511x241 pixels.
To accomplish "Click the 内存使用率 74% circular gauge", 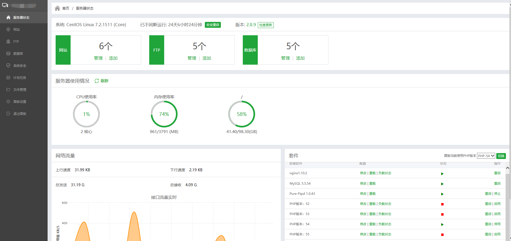I will [x=164, y=114].
